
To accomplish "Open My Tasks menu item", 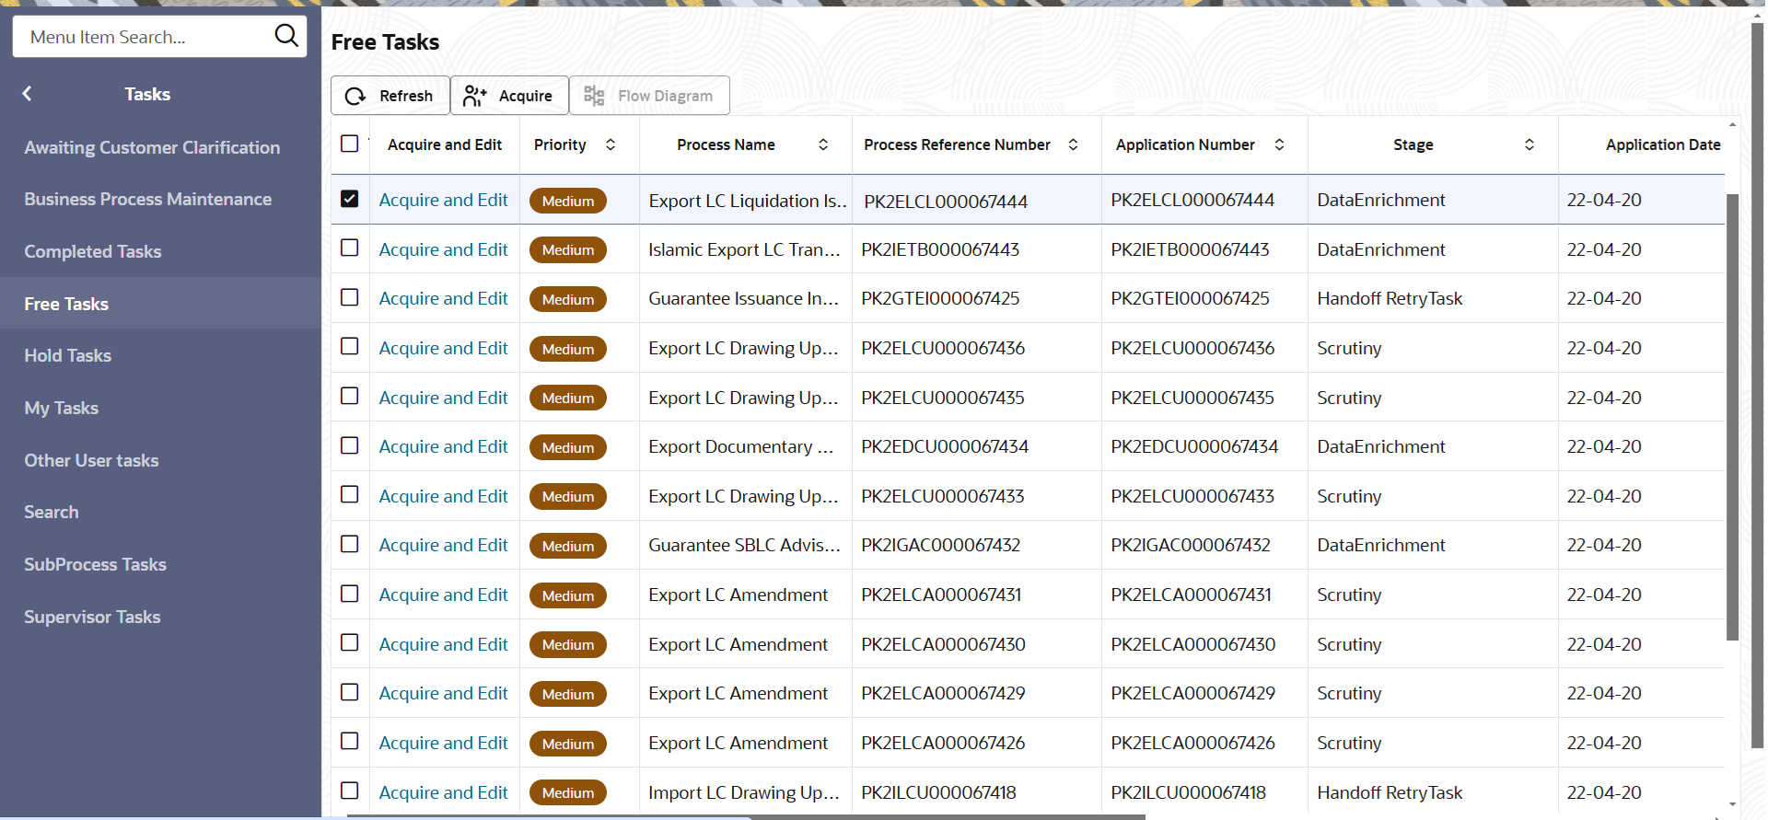I will [x=160, y=408].
